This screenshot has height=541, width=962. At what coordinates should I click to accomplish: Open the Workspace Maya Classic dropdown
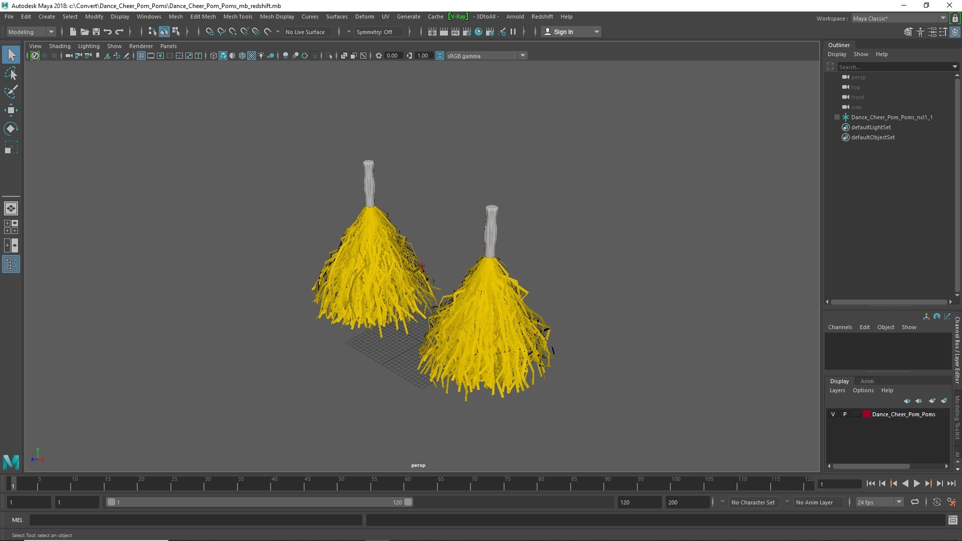(899, 19)
